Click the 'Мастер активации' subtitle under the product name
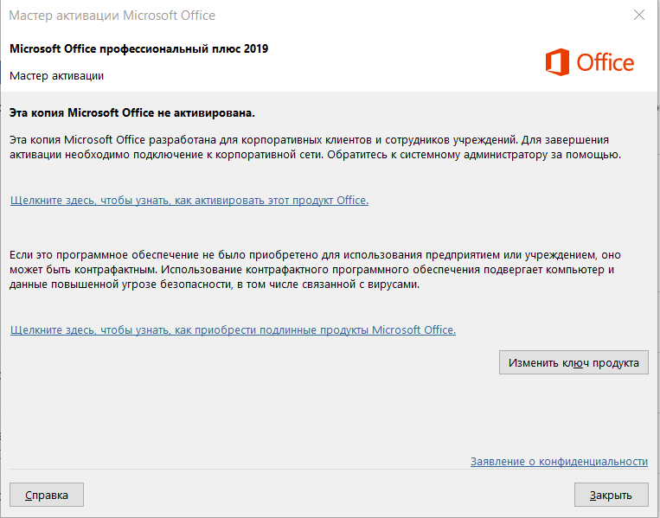 pyautogui.click(x=57, y=76)
